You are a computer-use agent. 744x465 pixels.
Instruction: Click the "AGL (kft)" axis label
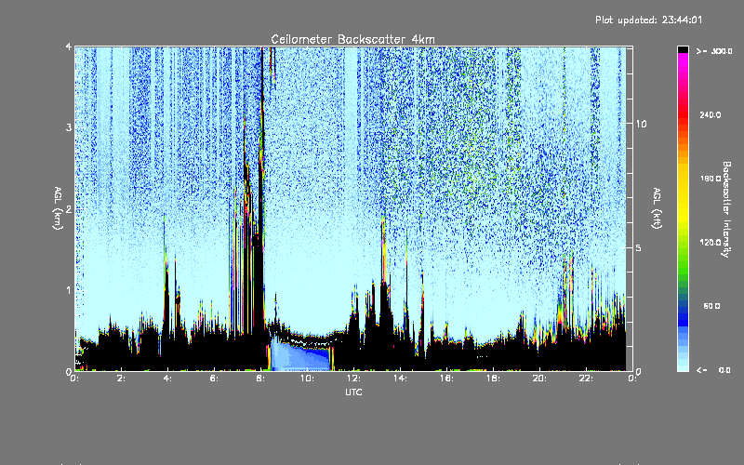pos(657,208)
